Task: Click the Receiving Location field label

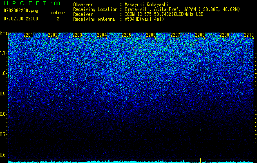Action: pyautogui.click(x=95, y=9)
